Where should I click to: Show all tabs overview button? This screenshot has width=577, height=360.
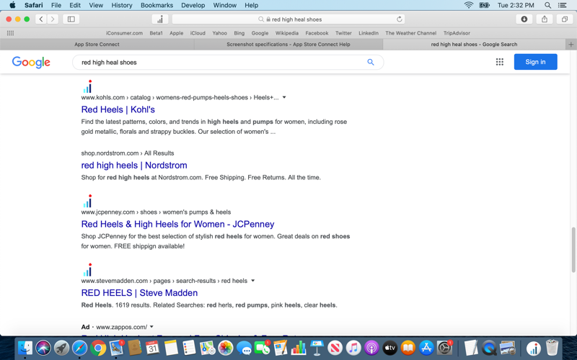coord(565,19)
